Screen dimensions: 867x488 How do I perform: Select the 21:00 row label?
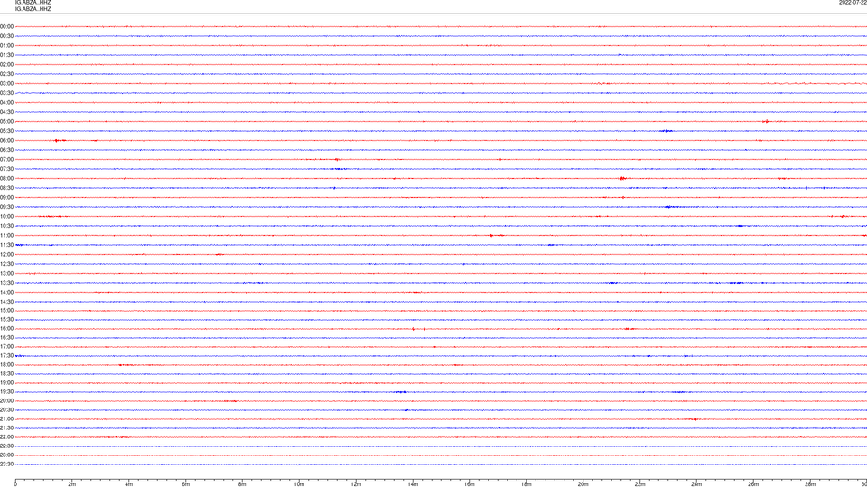(6, 419)
